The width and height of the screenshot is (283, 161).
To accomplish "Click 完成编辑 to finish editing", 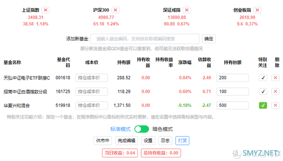I will coord(127,141).
